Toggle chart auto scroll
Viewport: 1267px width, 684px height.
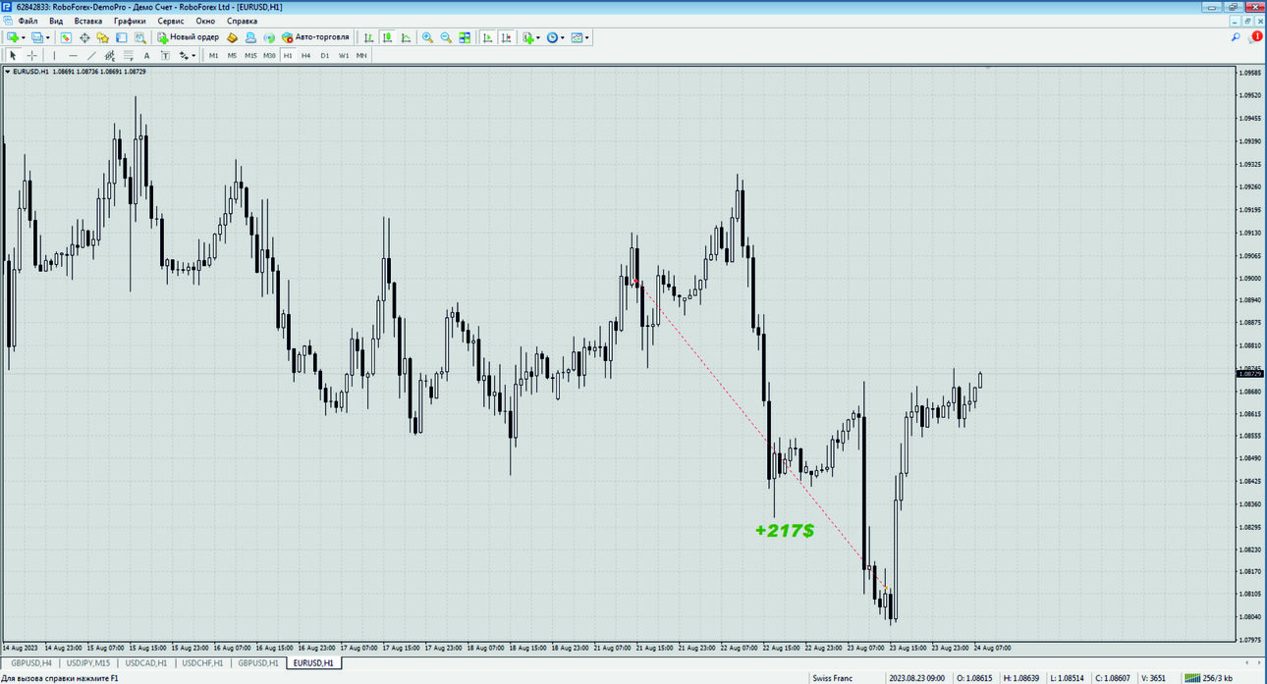(x=487, y=37)
